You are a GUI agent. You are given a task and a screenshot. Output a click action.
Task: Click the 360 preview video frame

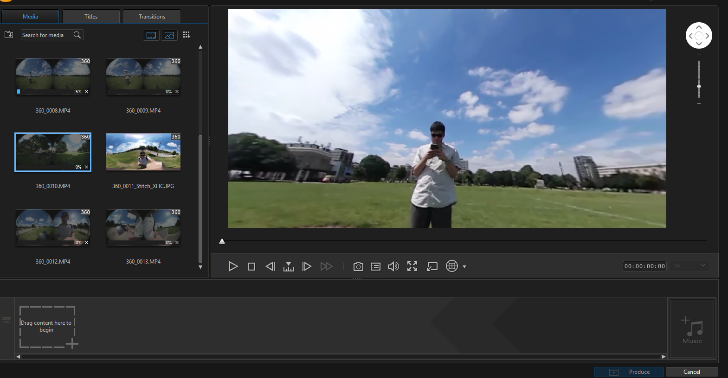[447, 119]
